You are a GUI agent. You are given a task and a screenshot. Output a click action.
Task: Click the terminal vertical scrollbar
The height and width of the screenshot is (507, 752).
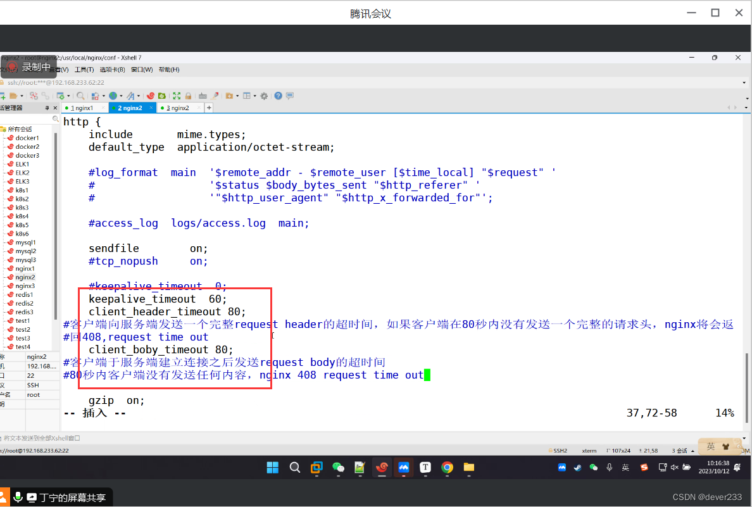746,388
